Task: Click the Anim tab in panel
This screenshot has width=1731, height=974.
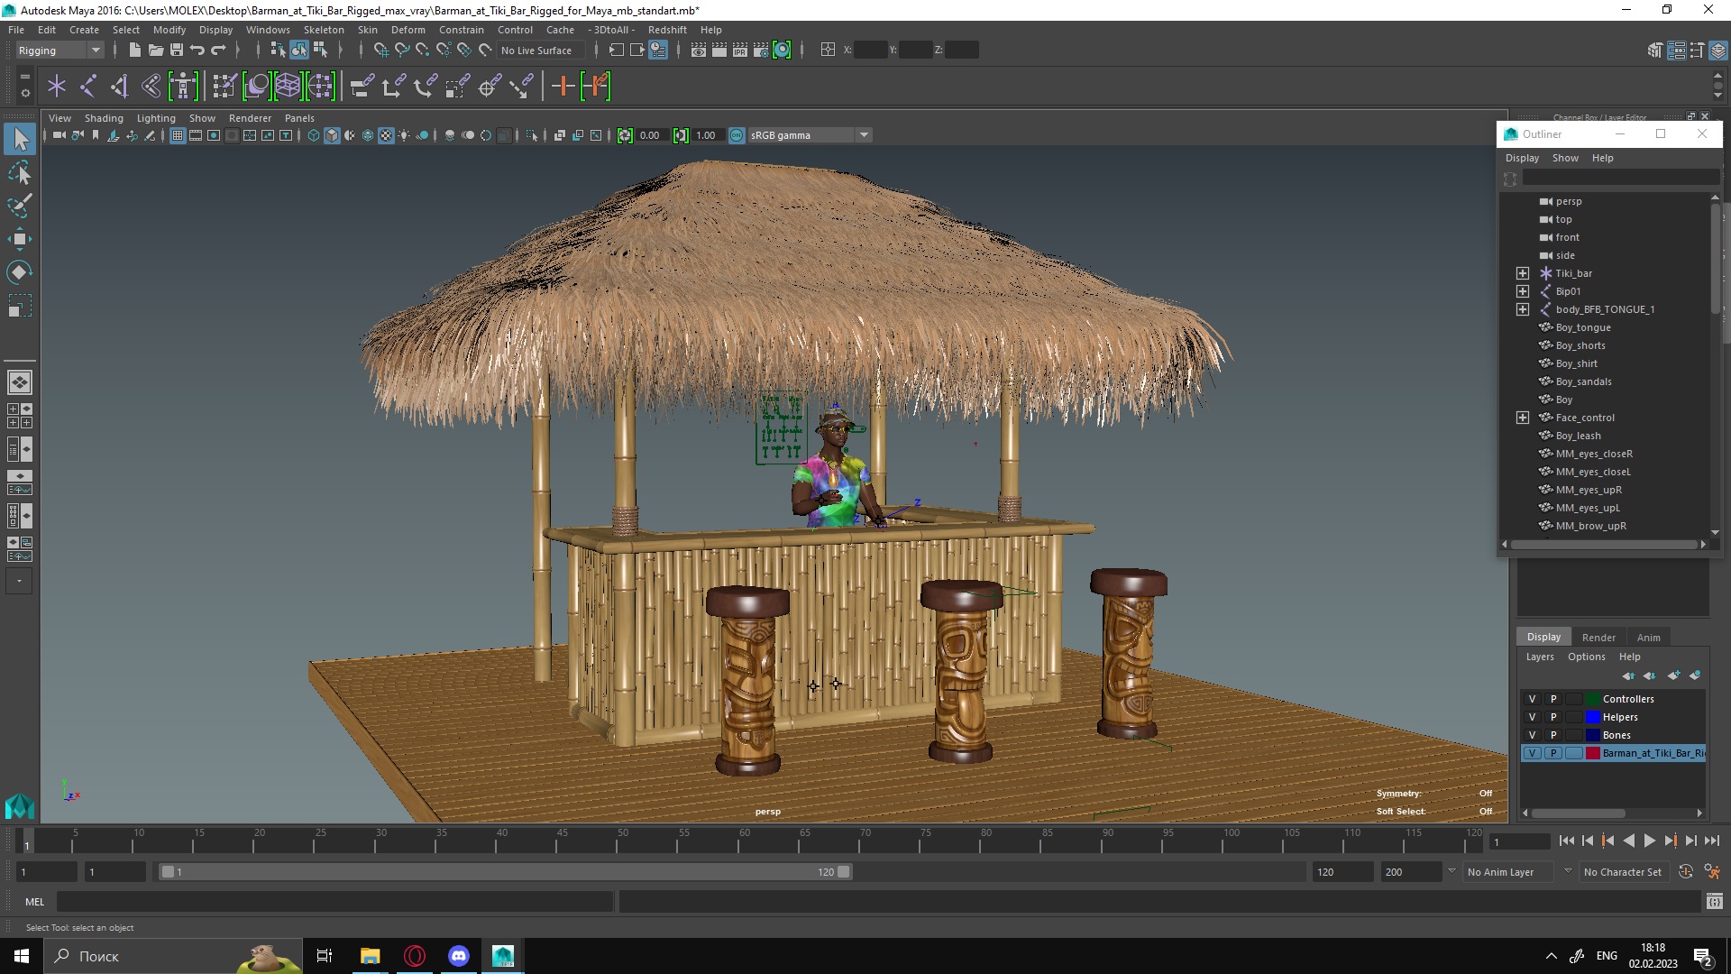Action: click(1648, 636)
